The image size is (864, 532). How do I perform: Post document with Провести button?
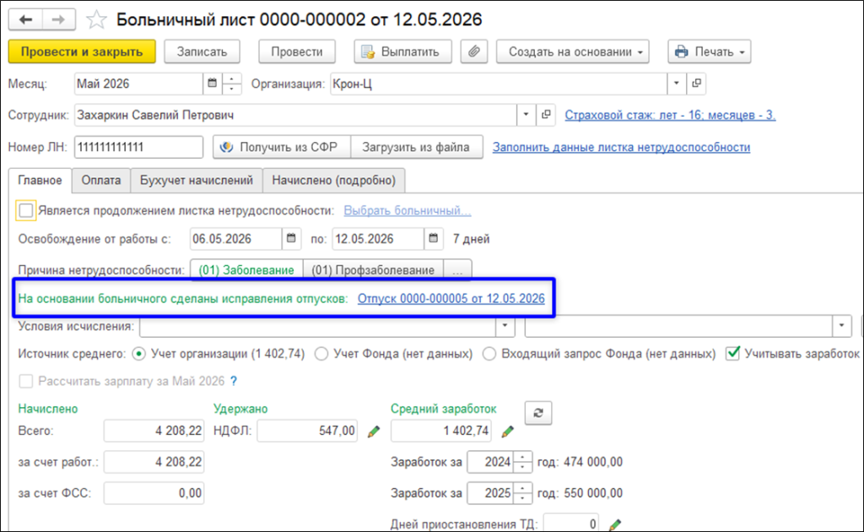point(296,52)
